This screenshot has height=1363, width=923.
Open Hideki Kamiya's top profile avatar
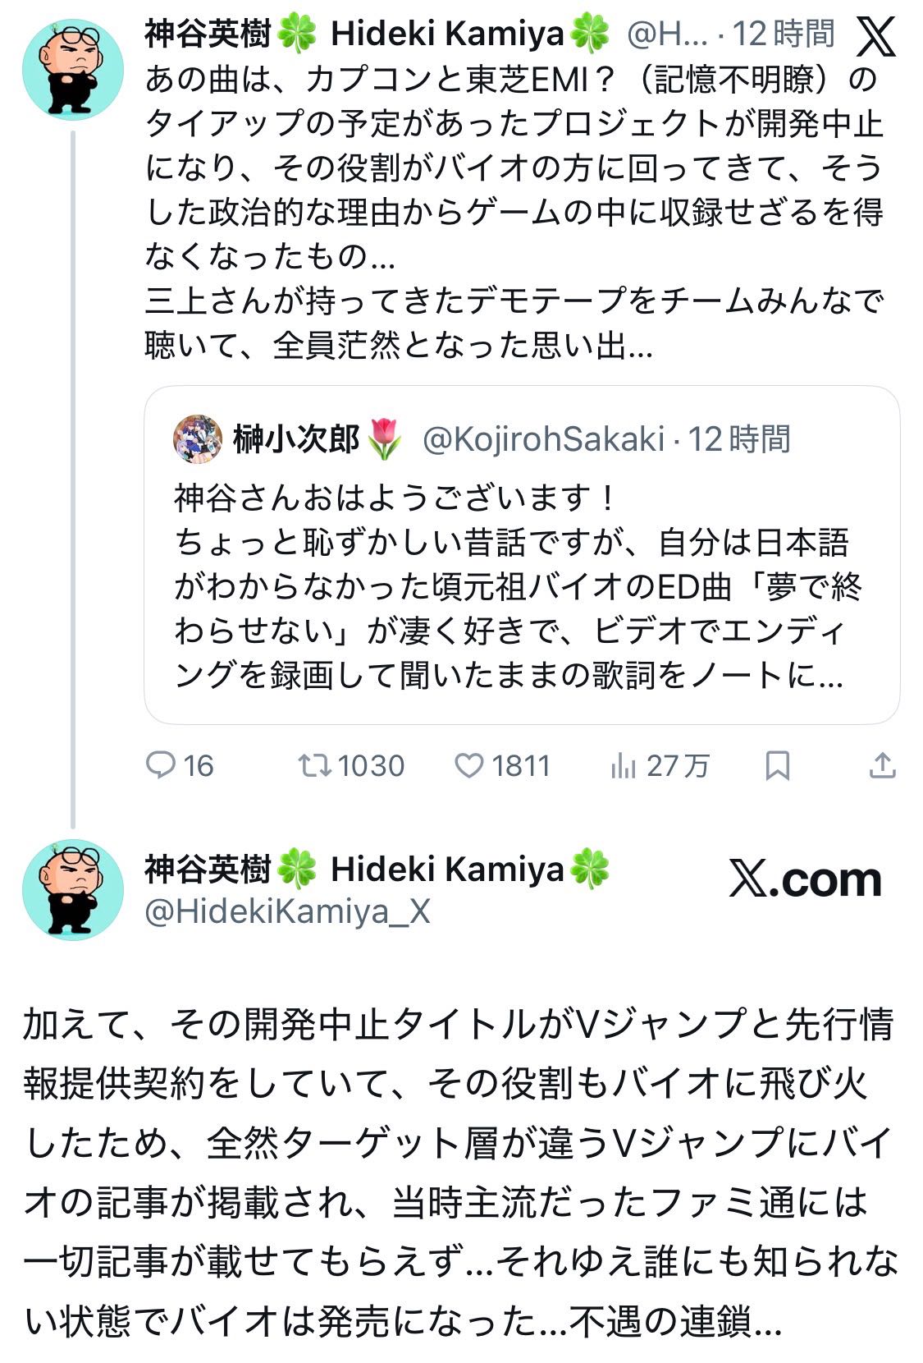73,67
